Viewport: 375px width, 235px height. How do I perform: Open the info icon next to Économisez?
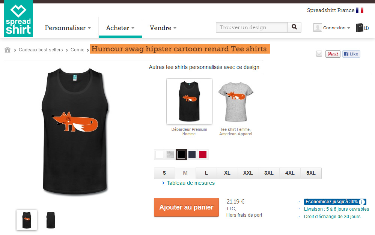point(362,202)
